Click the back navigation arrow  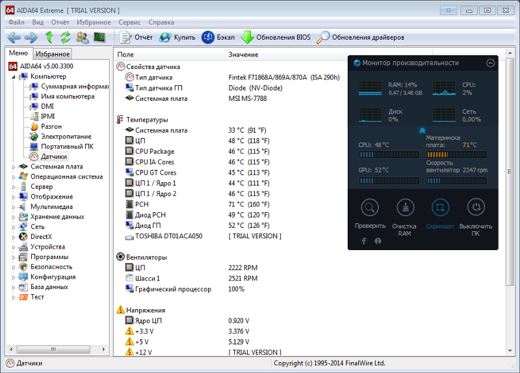[14, 38]
